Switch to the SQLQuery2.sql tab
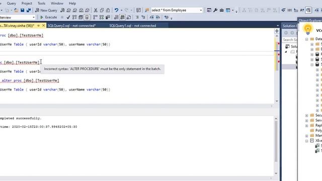 71,26
